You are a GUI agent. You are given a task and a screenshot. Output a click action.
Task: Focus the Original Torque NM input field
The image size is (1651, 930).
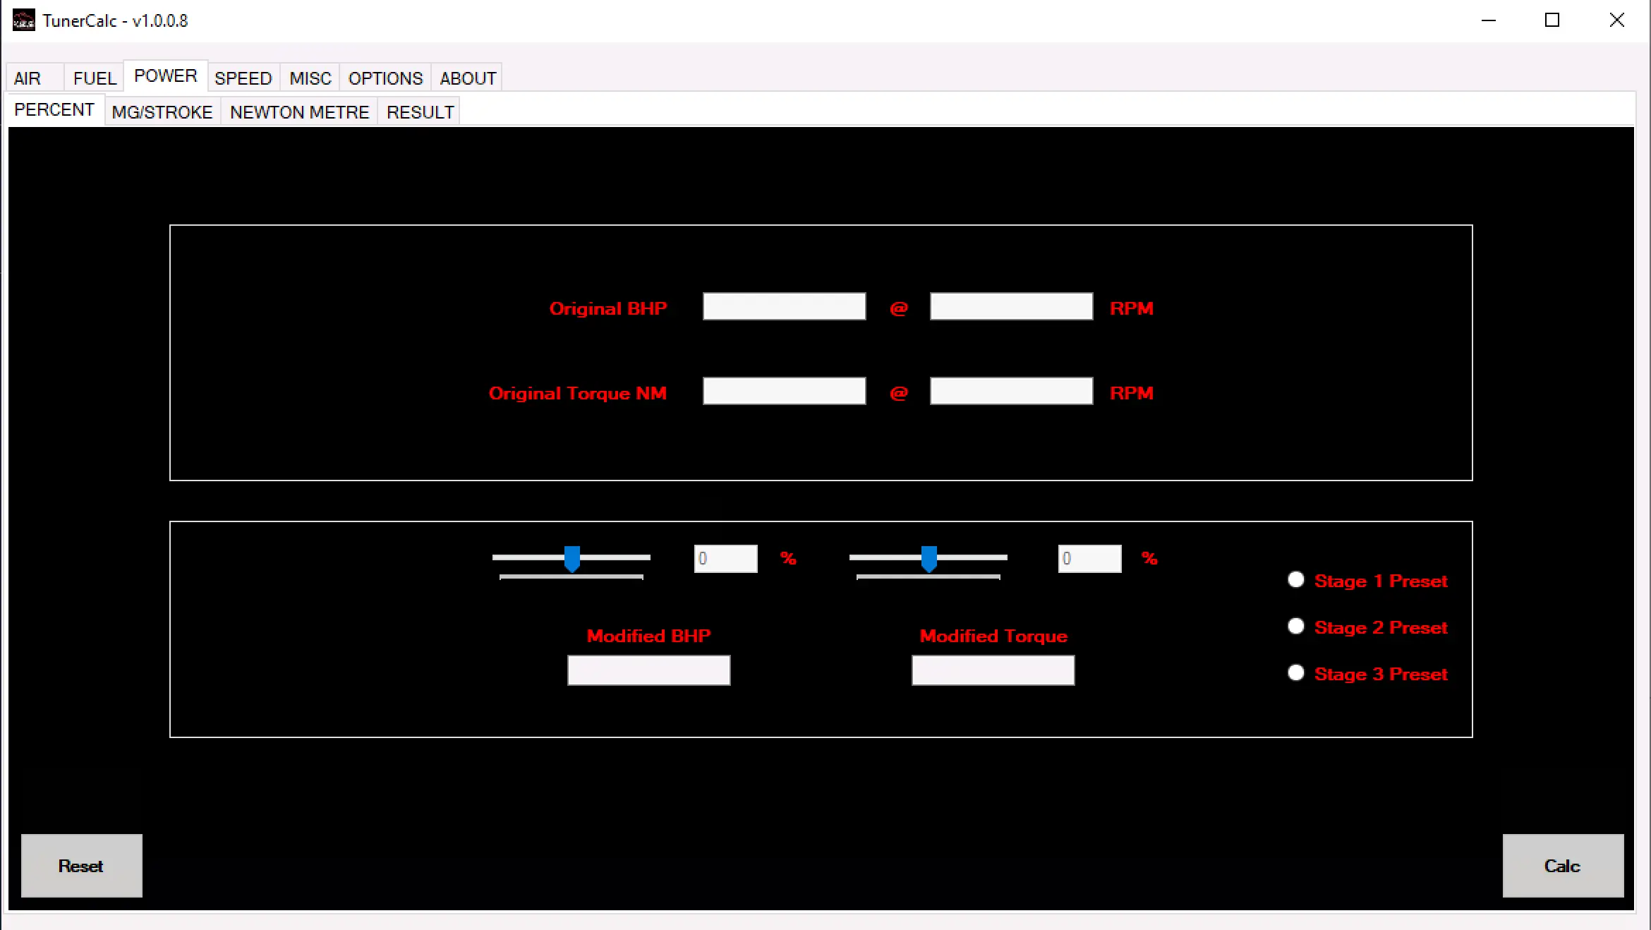point(784,392)
